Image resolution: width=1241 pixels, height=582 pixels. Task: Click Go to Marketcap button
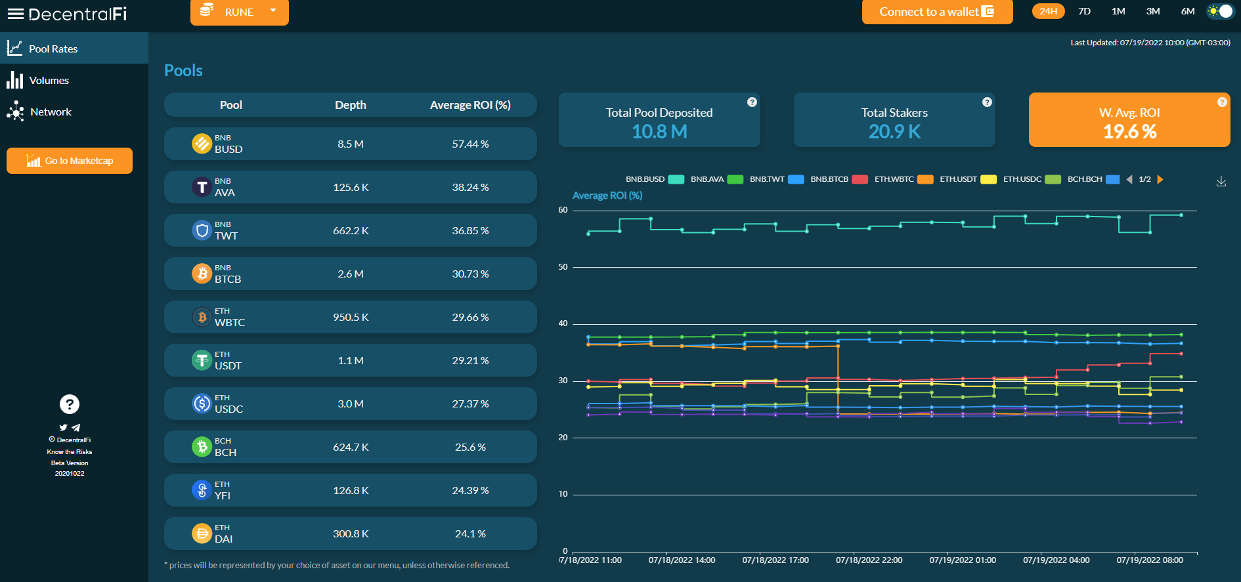pos(70,161)
